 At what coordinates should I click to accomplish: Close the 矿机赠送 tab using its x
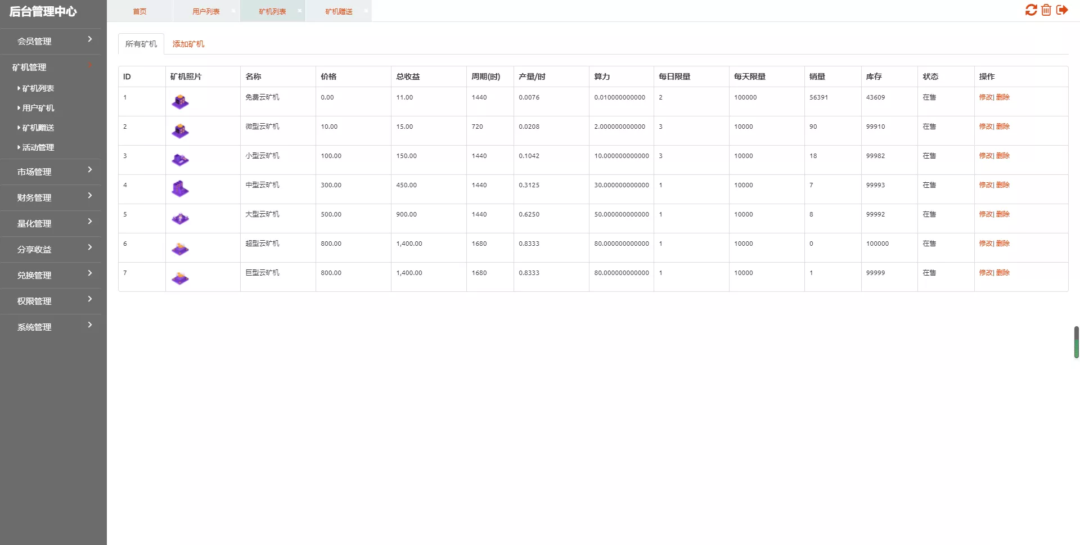(366, 11)
